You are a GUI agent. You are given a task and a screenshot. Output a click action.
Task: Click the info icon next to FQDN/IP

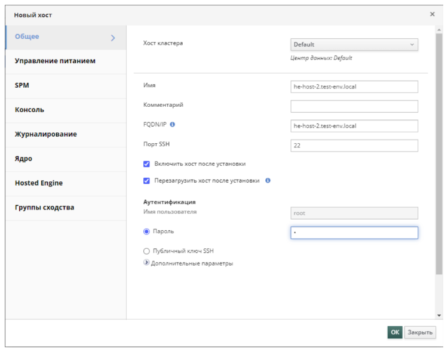172,125
